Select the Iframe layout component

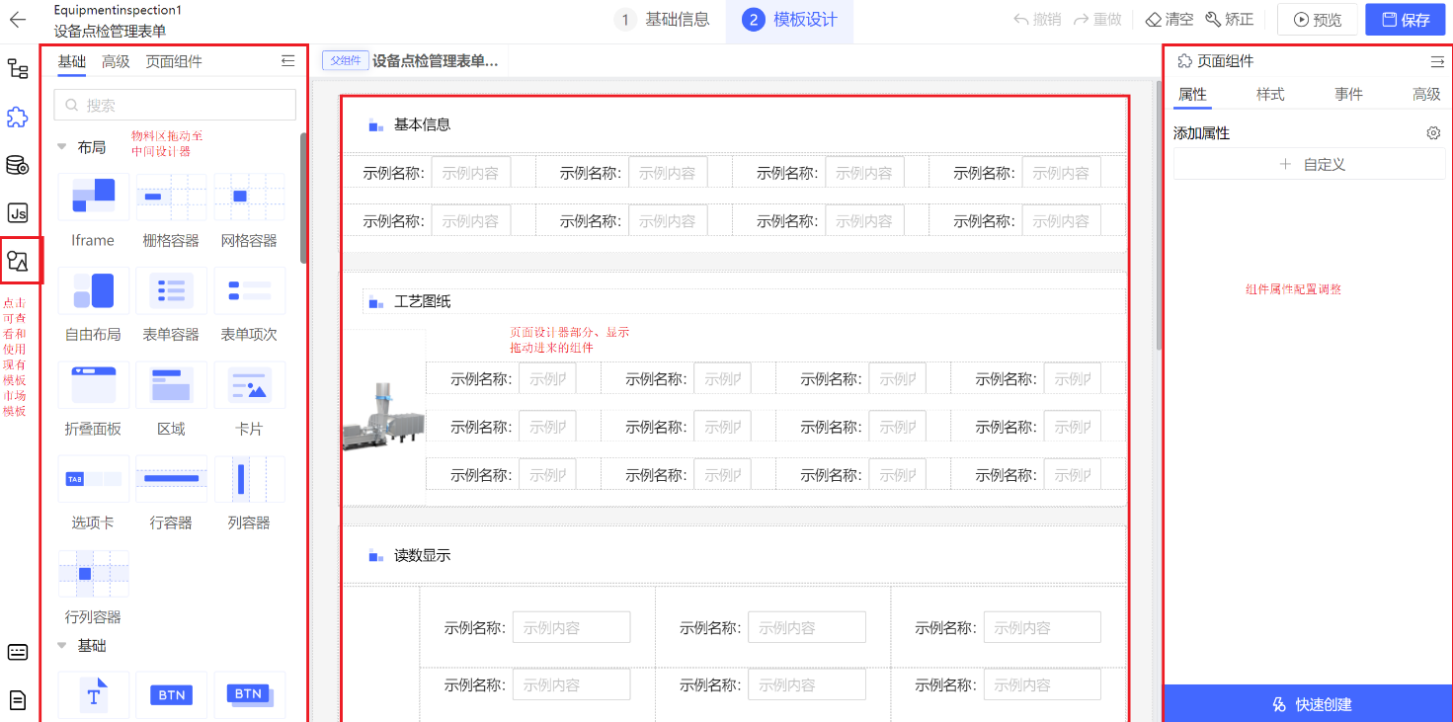click(x=93, y=211)
